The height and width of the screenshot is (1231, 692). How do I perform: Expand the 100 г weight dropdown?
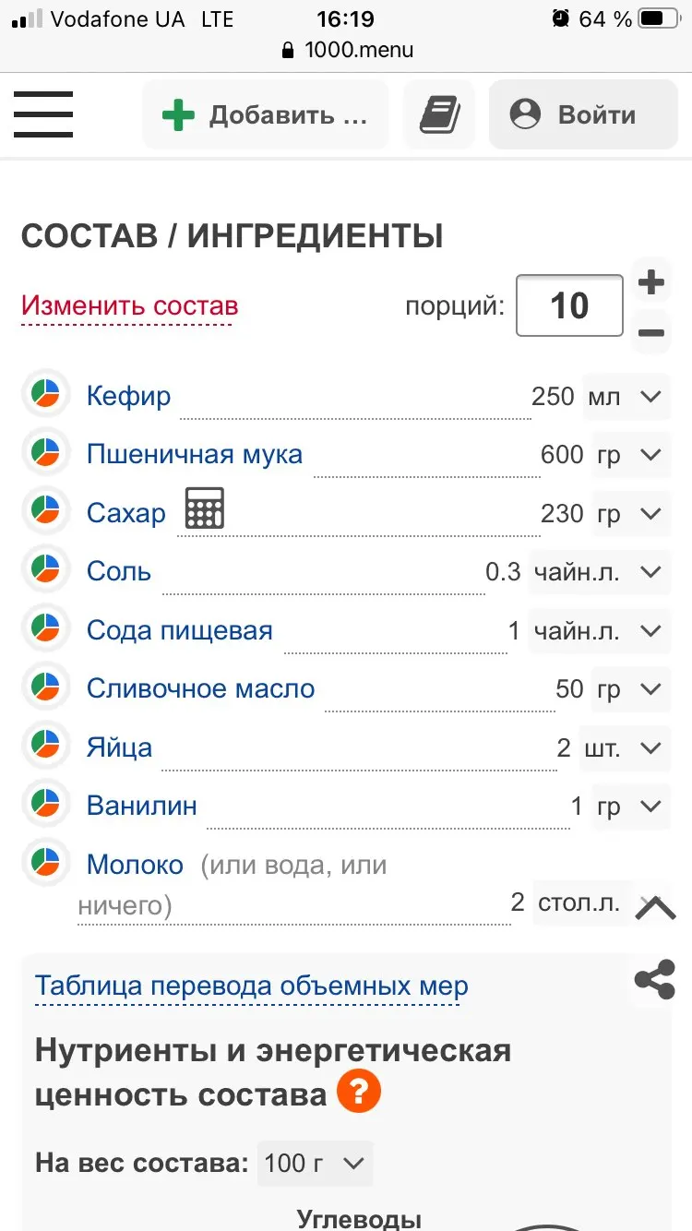(x=316, y=1163)
